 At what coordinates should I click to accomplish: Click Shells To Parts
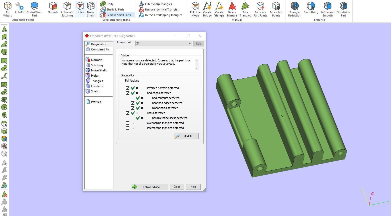(112, 9)
